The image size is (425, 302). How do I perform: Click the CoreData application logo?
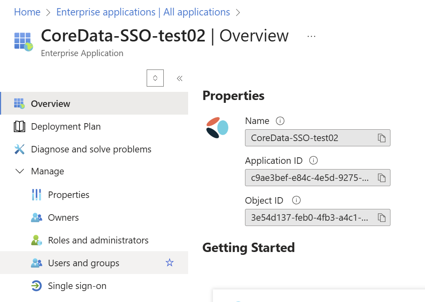(x=217, y=128)
